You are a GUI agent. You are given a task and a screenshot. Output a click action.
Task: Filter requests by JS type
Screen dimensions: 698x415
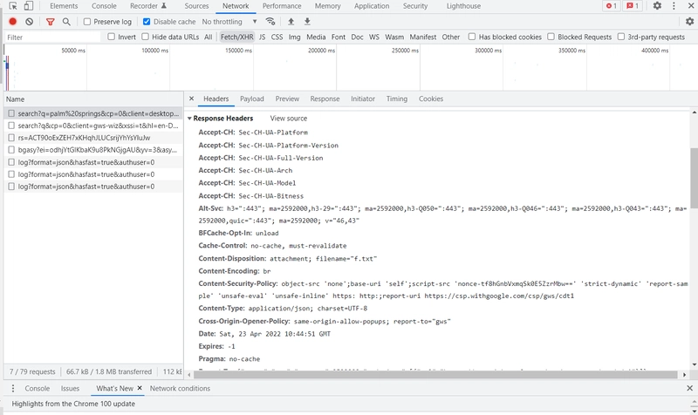[263, 37]
